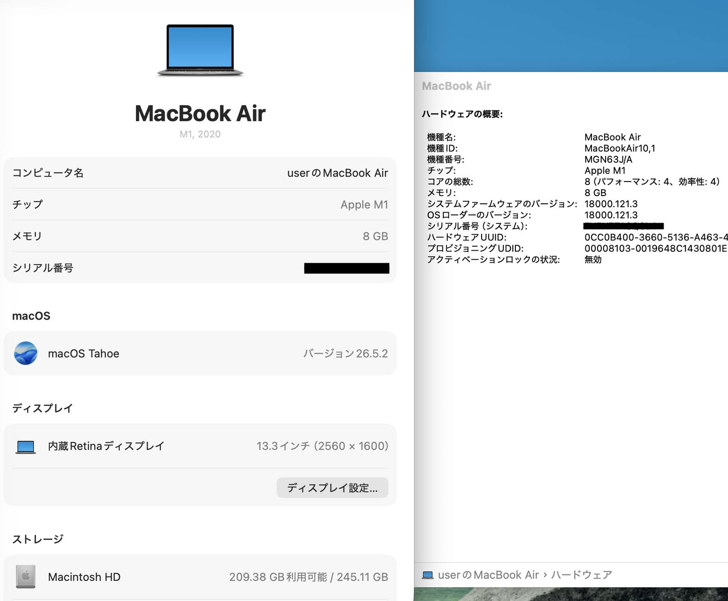
Task: Click the macOS Tahoe name text
Action: pos(84,353)
